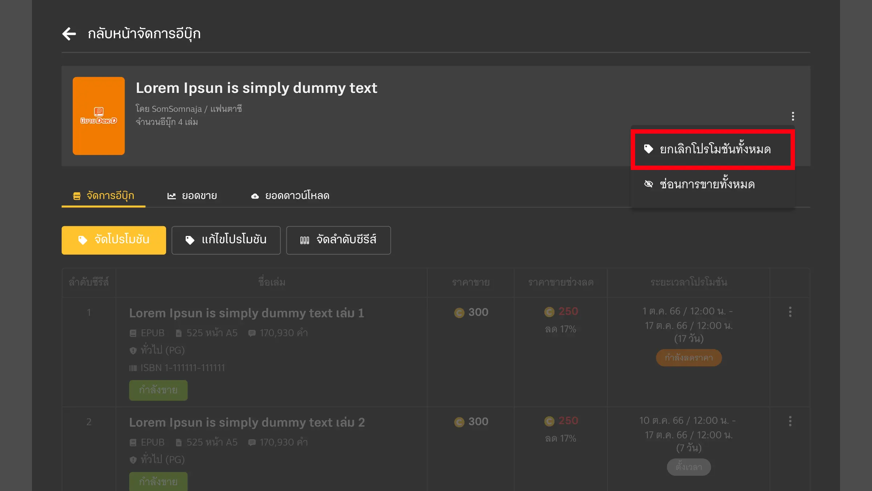Click ISBN 1-111111-111111 text
The image size is (872, 491).
(183, 368)
